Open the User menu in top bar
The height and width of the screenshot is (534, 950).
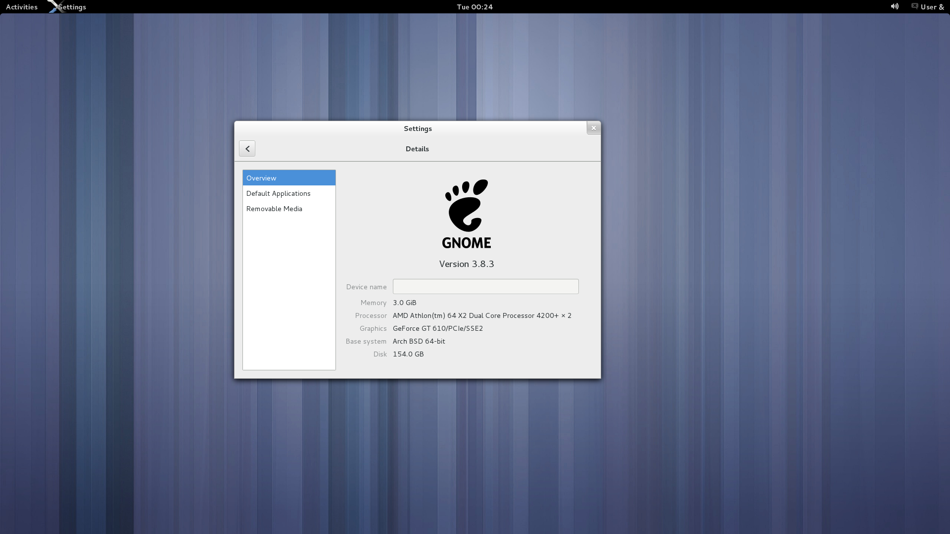pyautogui.click(x=932, y=7)
